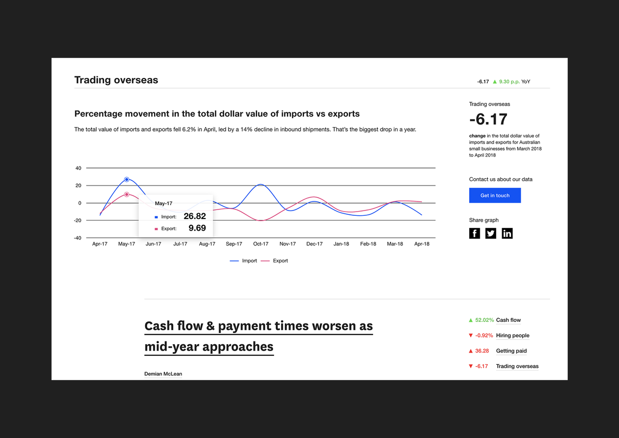
Task: Click the May-17 export data point
Action: point(126,195)
